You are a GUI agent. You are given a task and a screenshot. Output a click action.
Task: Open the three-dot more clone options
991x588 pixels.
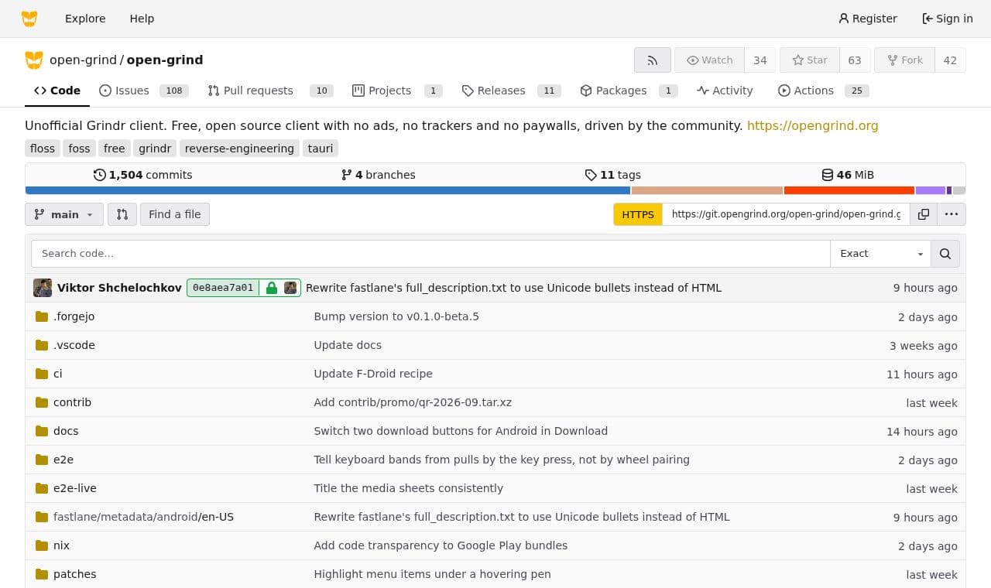[952, 214]
